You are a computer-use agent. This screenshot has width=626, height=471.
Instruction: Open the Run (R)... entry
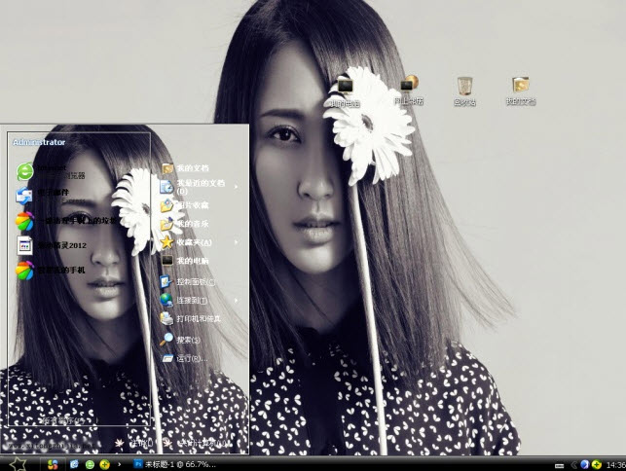click(x=184, y=358)
